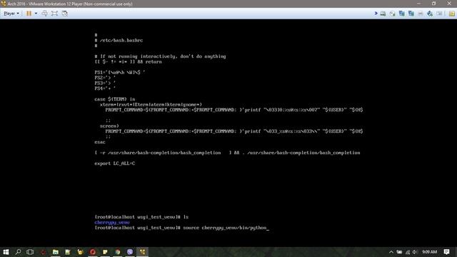
Task: Open the second network adapter icon
Action: click(x=411, y=14)
